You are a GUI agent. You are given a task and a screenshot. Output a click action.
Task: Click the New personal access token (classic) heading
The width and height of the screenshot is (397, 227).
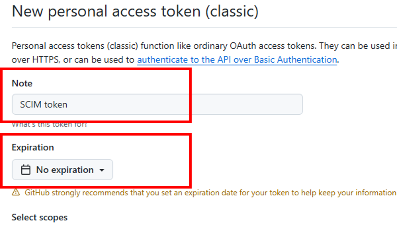click(x=135, y=12)
